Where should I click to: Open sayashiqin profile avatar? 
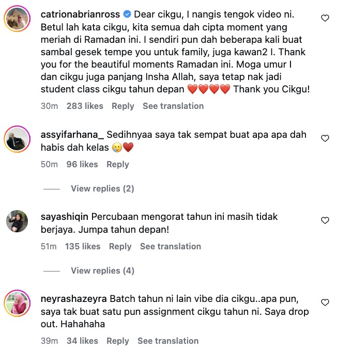(x=17, y=221)
